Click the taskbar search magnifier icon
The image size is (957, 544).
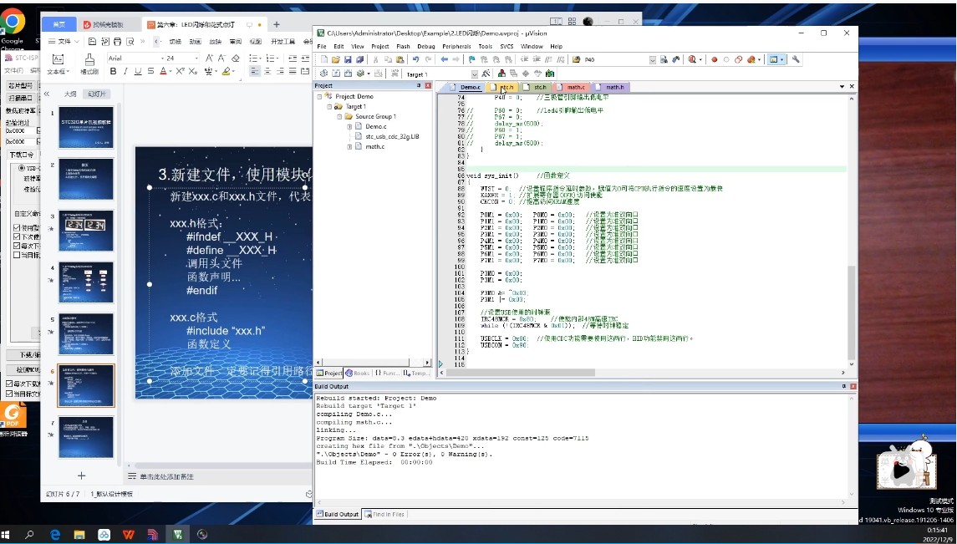pyautogui.click(x=30, y=535)
